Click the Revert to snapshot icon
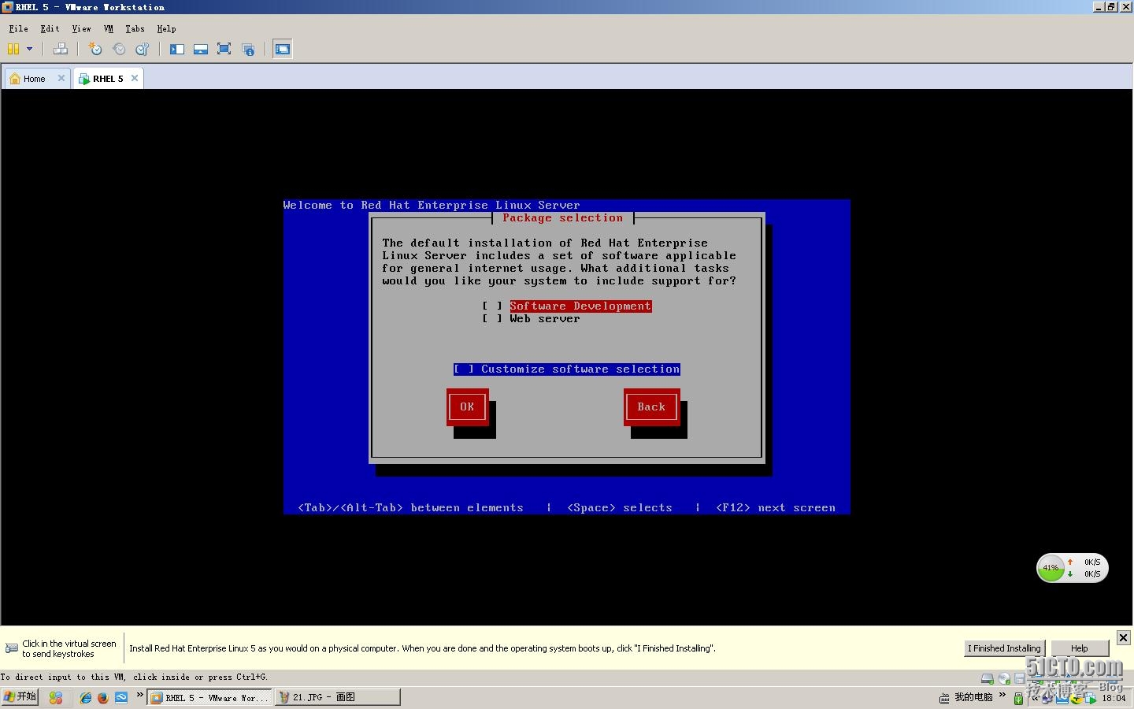Image resolution: width=1134 pixels, height=709 pixels. coord(119,49)
